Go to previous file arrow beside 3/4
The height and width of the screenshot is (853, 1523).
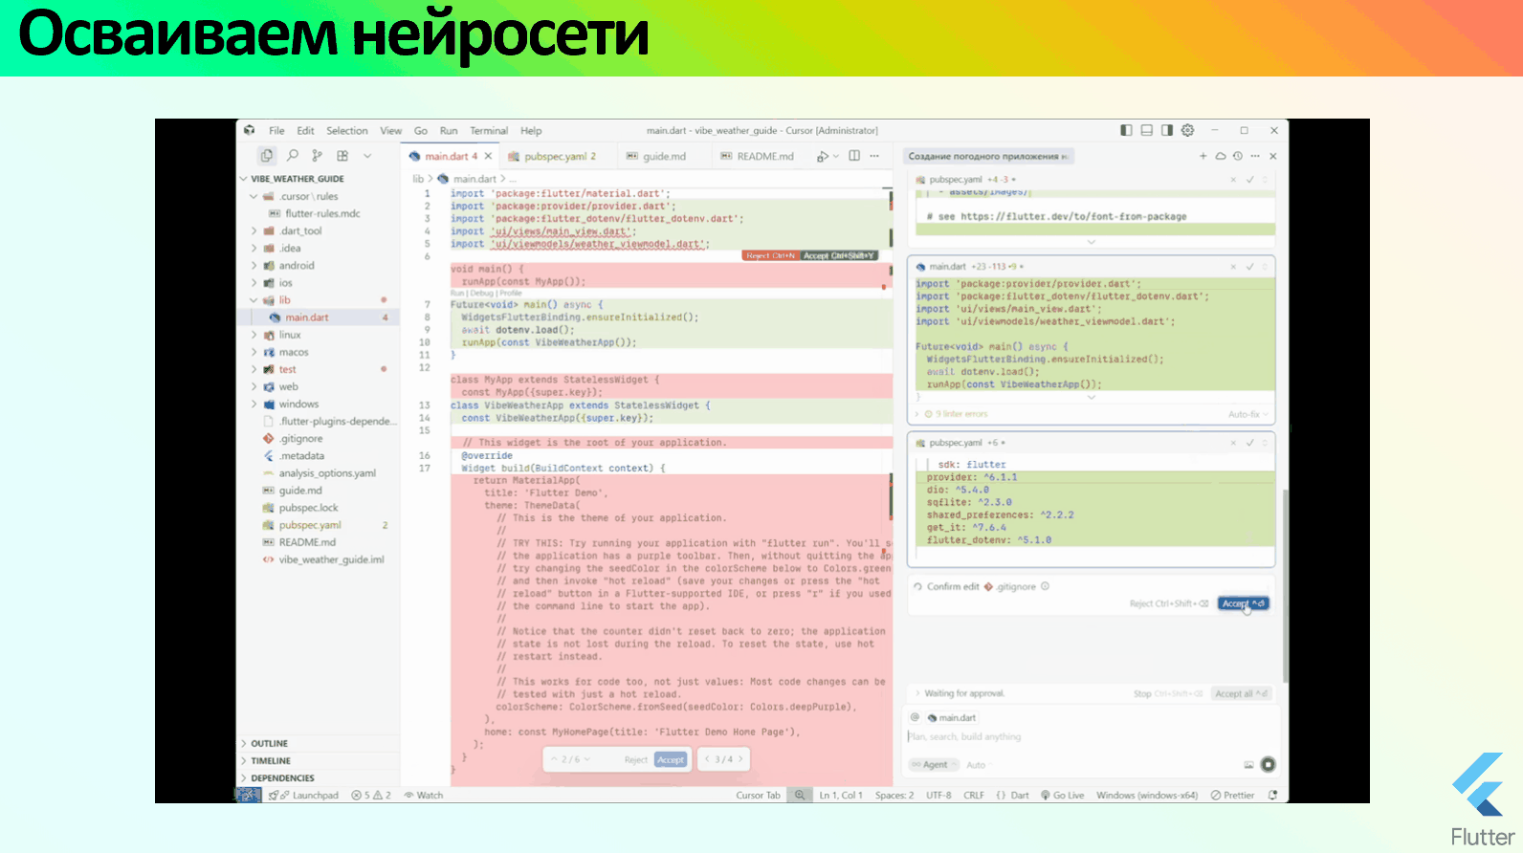coord(708,759)
